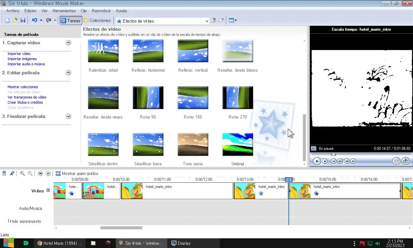The height and width of the screenshot is (248, 413).
Task: Click the preview Back (rewind to start) button
Action: coord(334,161)
